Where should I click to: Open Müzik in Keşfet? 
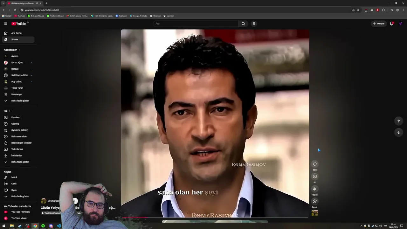click(x=18, y=177)
